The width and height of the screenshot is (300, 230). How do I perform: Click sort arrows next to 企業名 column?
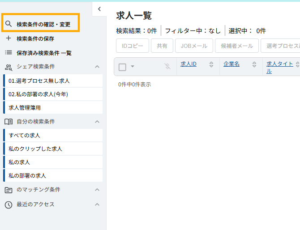coord(254,64)
